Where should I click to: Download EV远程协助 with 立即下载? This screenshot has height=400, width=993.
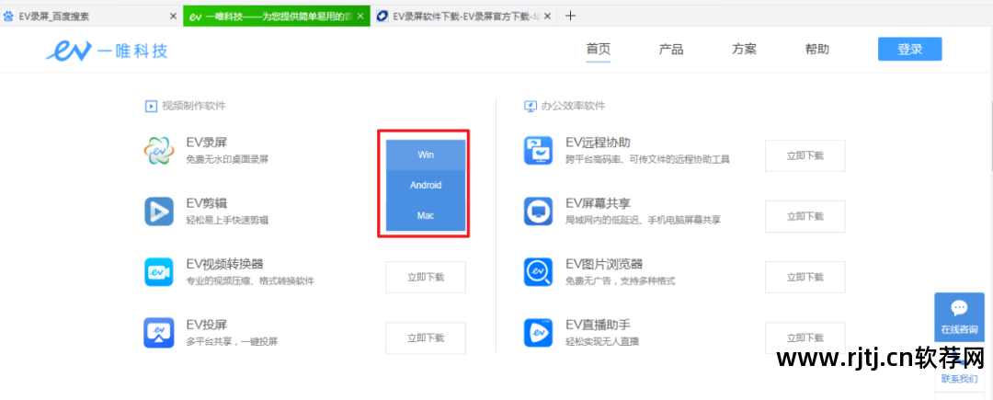pos(805,155)
